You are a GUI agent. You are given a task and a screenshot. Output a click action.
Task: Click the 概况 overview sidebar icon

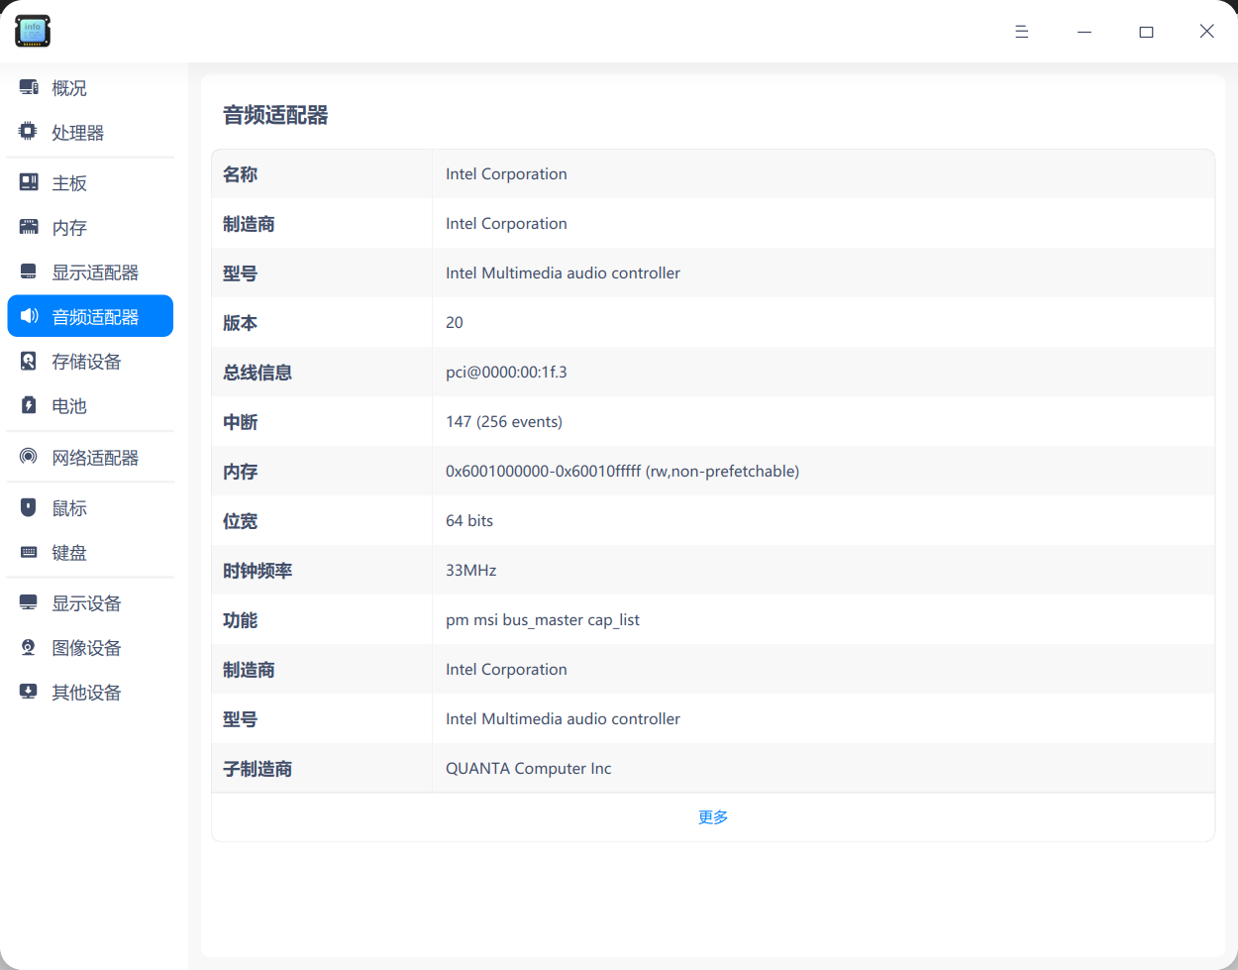coord(29,87)
